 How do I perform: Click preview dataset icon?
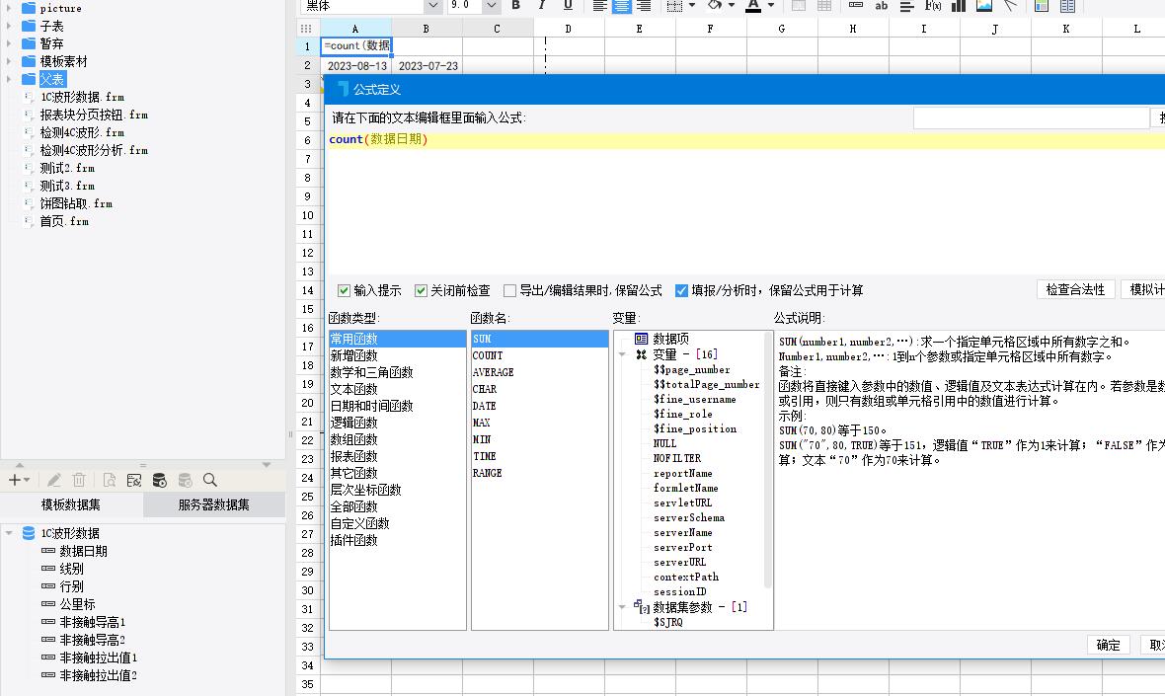click(x=110, y=480)
